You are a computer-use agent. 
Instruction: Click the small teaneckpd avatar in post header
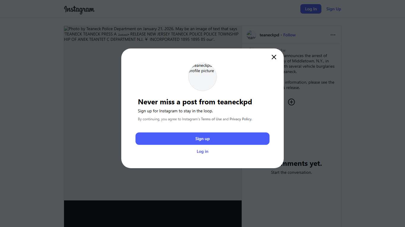pyautogui.click(x=251, y=35)
